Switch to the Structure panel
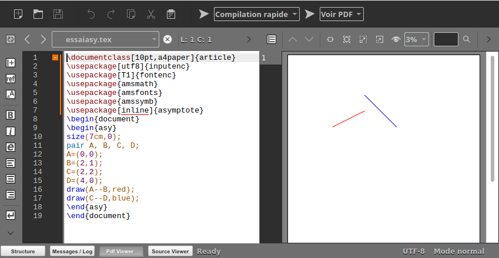 (x=22, y=252)
